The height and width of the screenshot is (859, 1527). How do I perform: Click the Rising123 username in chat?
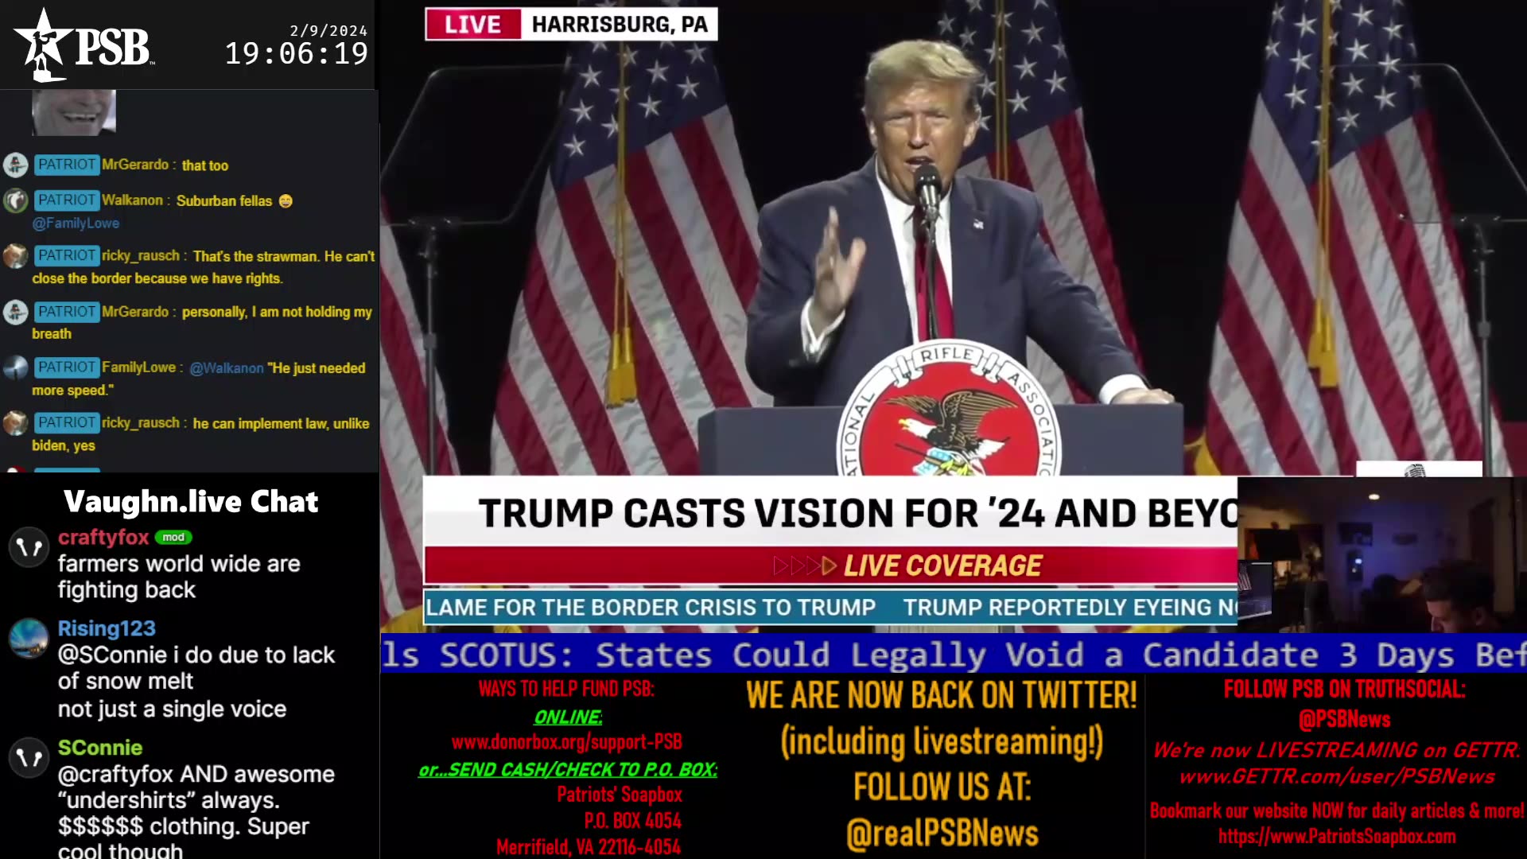click(107, 628)
